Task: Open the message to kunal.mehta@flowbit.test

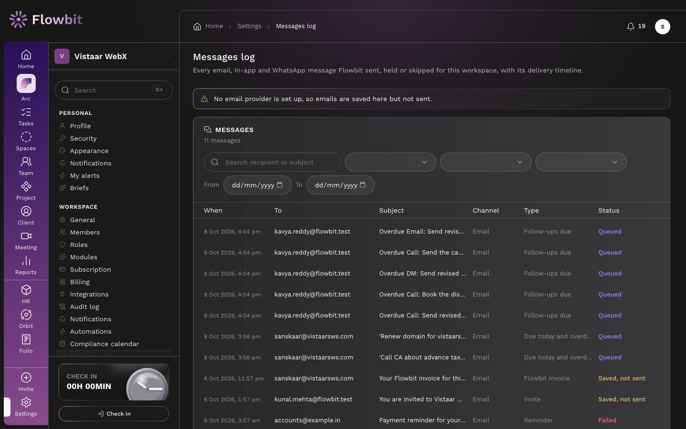Action: pyautogui.click(x=432, y=399)
